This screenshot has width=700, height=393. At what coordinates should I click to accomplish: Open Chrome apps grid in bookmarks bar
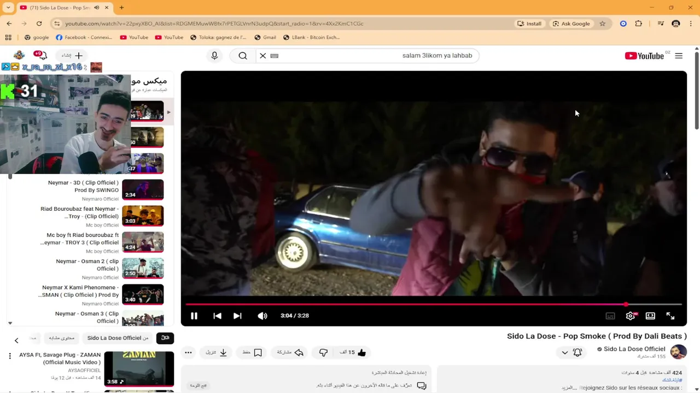(8, 37)
